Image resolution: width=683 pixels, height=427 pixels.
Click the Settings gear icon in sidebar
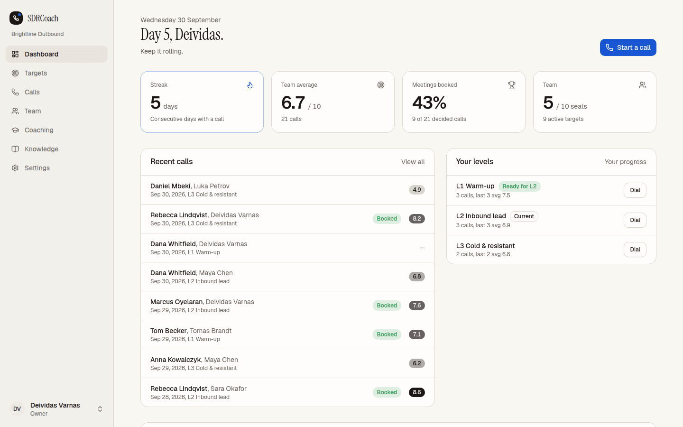coord(15,168)
